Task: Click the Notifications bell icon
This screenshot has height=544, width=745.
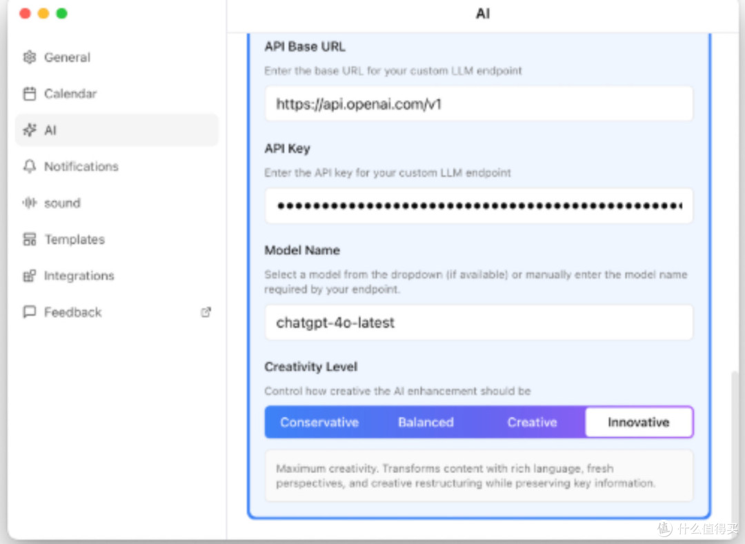Action: [x=30, y=166]
